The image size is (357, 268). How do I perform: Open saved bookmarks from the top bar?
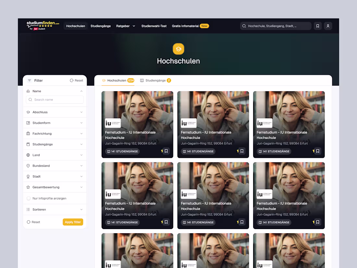coord(317,26)
